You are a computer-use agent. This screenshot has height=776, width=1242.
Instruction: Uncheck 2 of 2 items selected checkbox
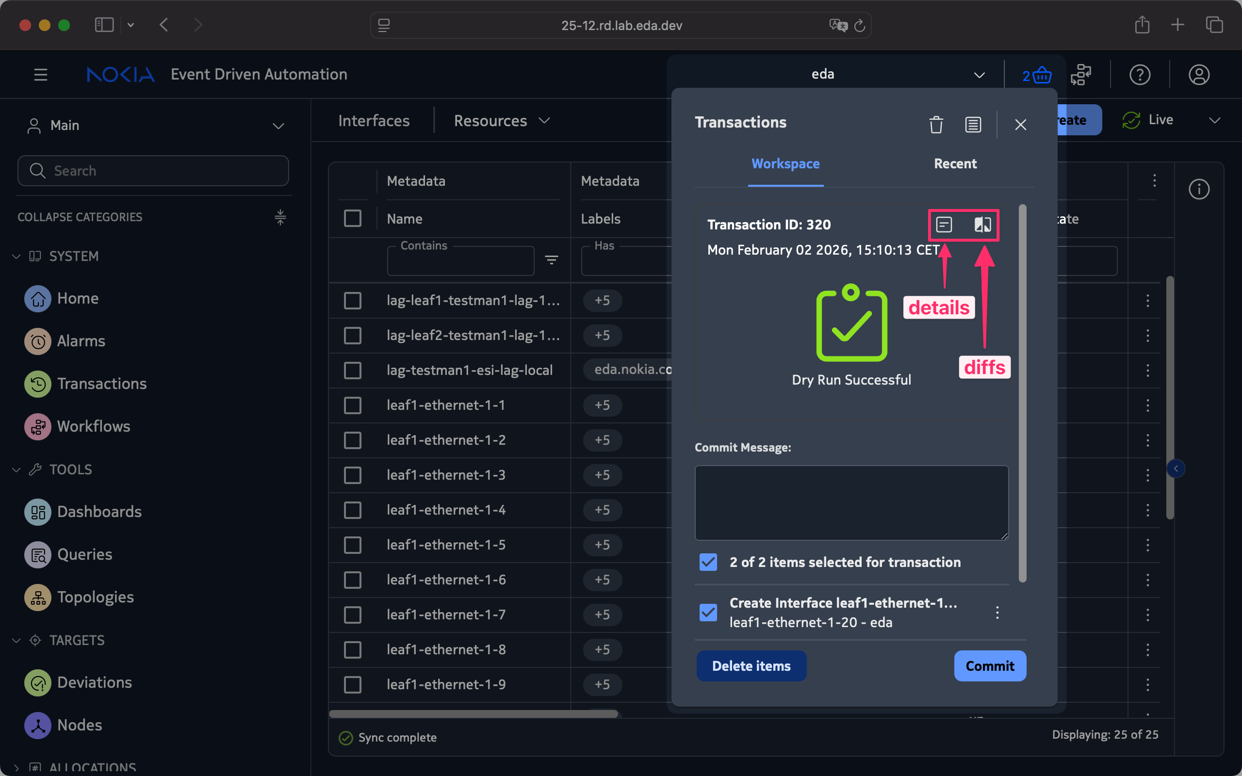click(708, 562)
